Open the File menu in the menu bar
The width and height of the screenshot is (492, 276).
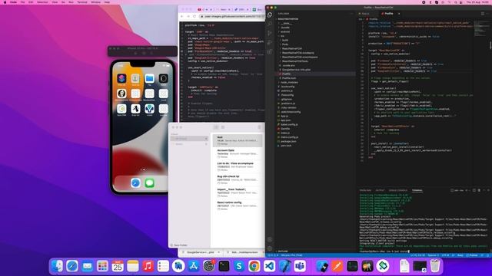click(22, 2)
